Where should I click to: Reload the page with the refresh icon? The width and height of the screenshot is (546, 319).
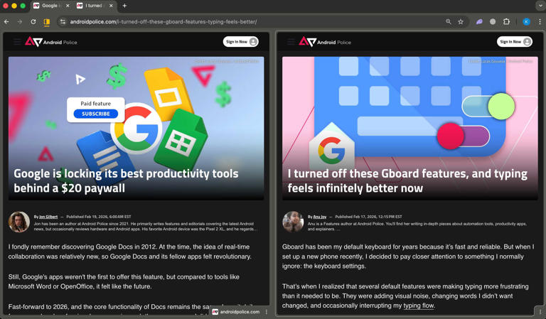coord(33,21)
